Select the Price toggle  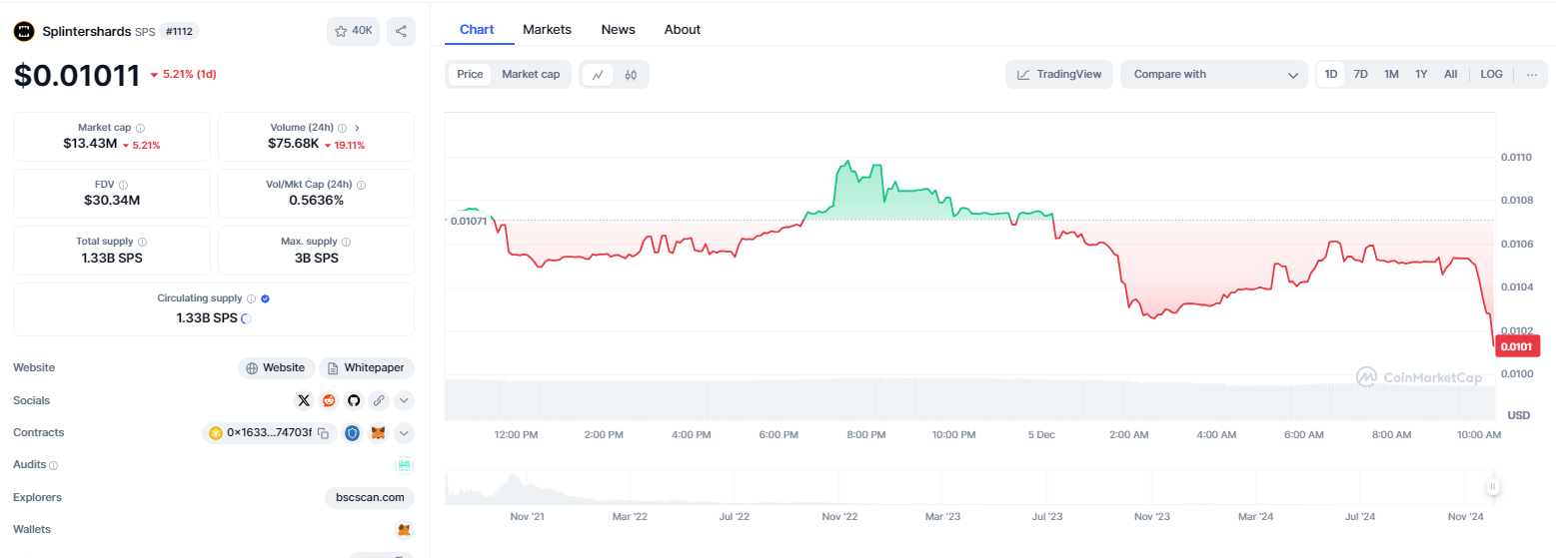[x=470, y=74]
